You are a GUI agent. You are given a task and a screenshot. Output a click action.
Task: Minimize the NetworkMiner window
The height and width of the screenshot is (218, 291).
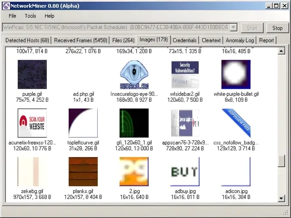269,6
